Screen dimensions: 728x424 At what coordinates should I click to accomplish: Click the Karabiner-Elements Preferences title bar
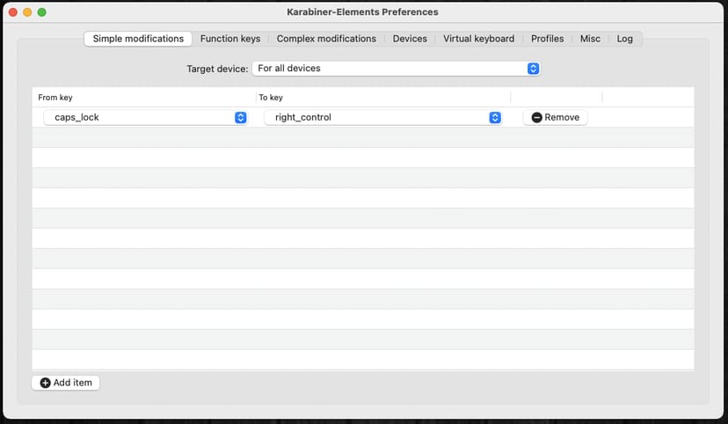click(362, 12)
